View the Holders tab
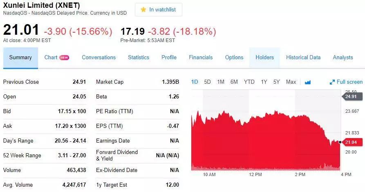Screen dimensions: 365x192 click(x=264, y=58)
